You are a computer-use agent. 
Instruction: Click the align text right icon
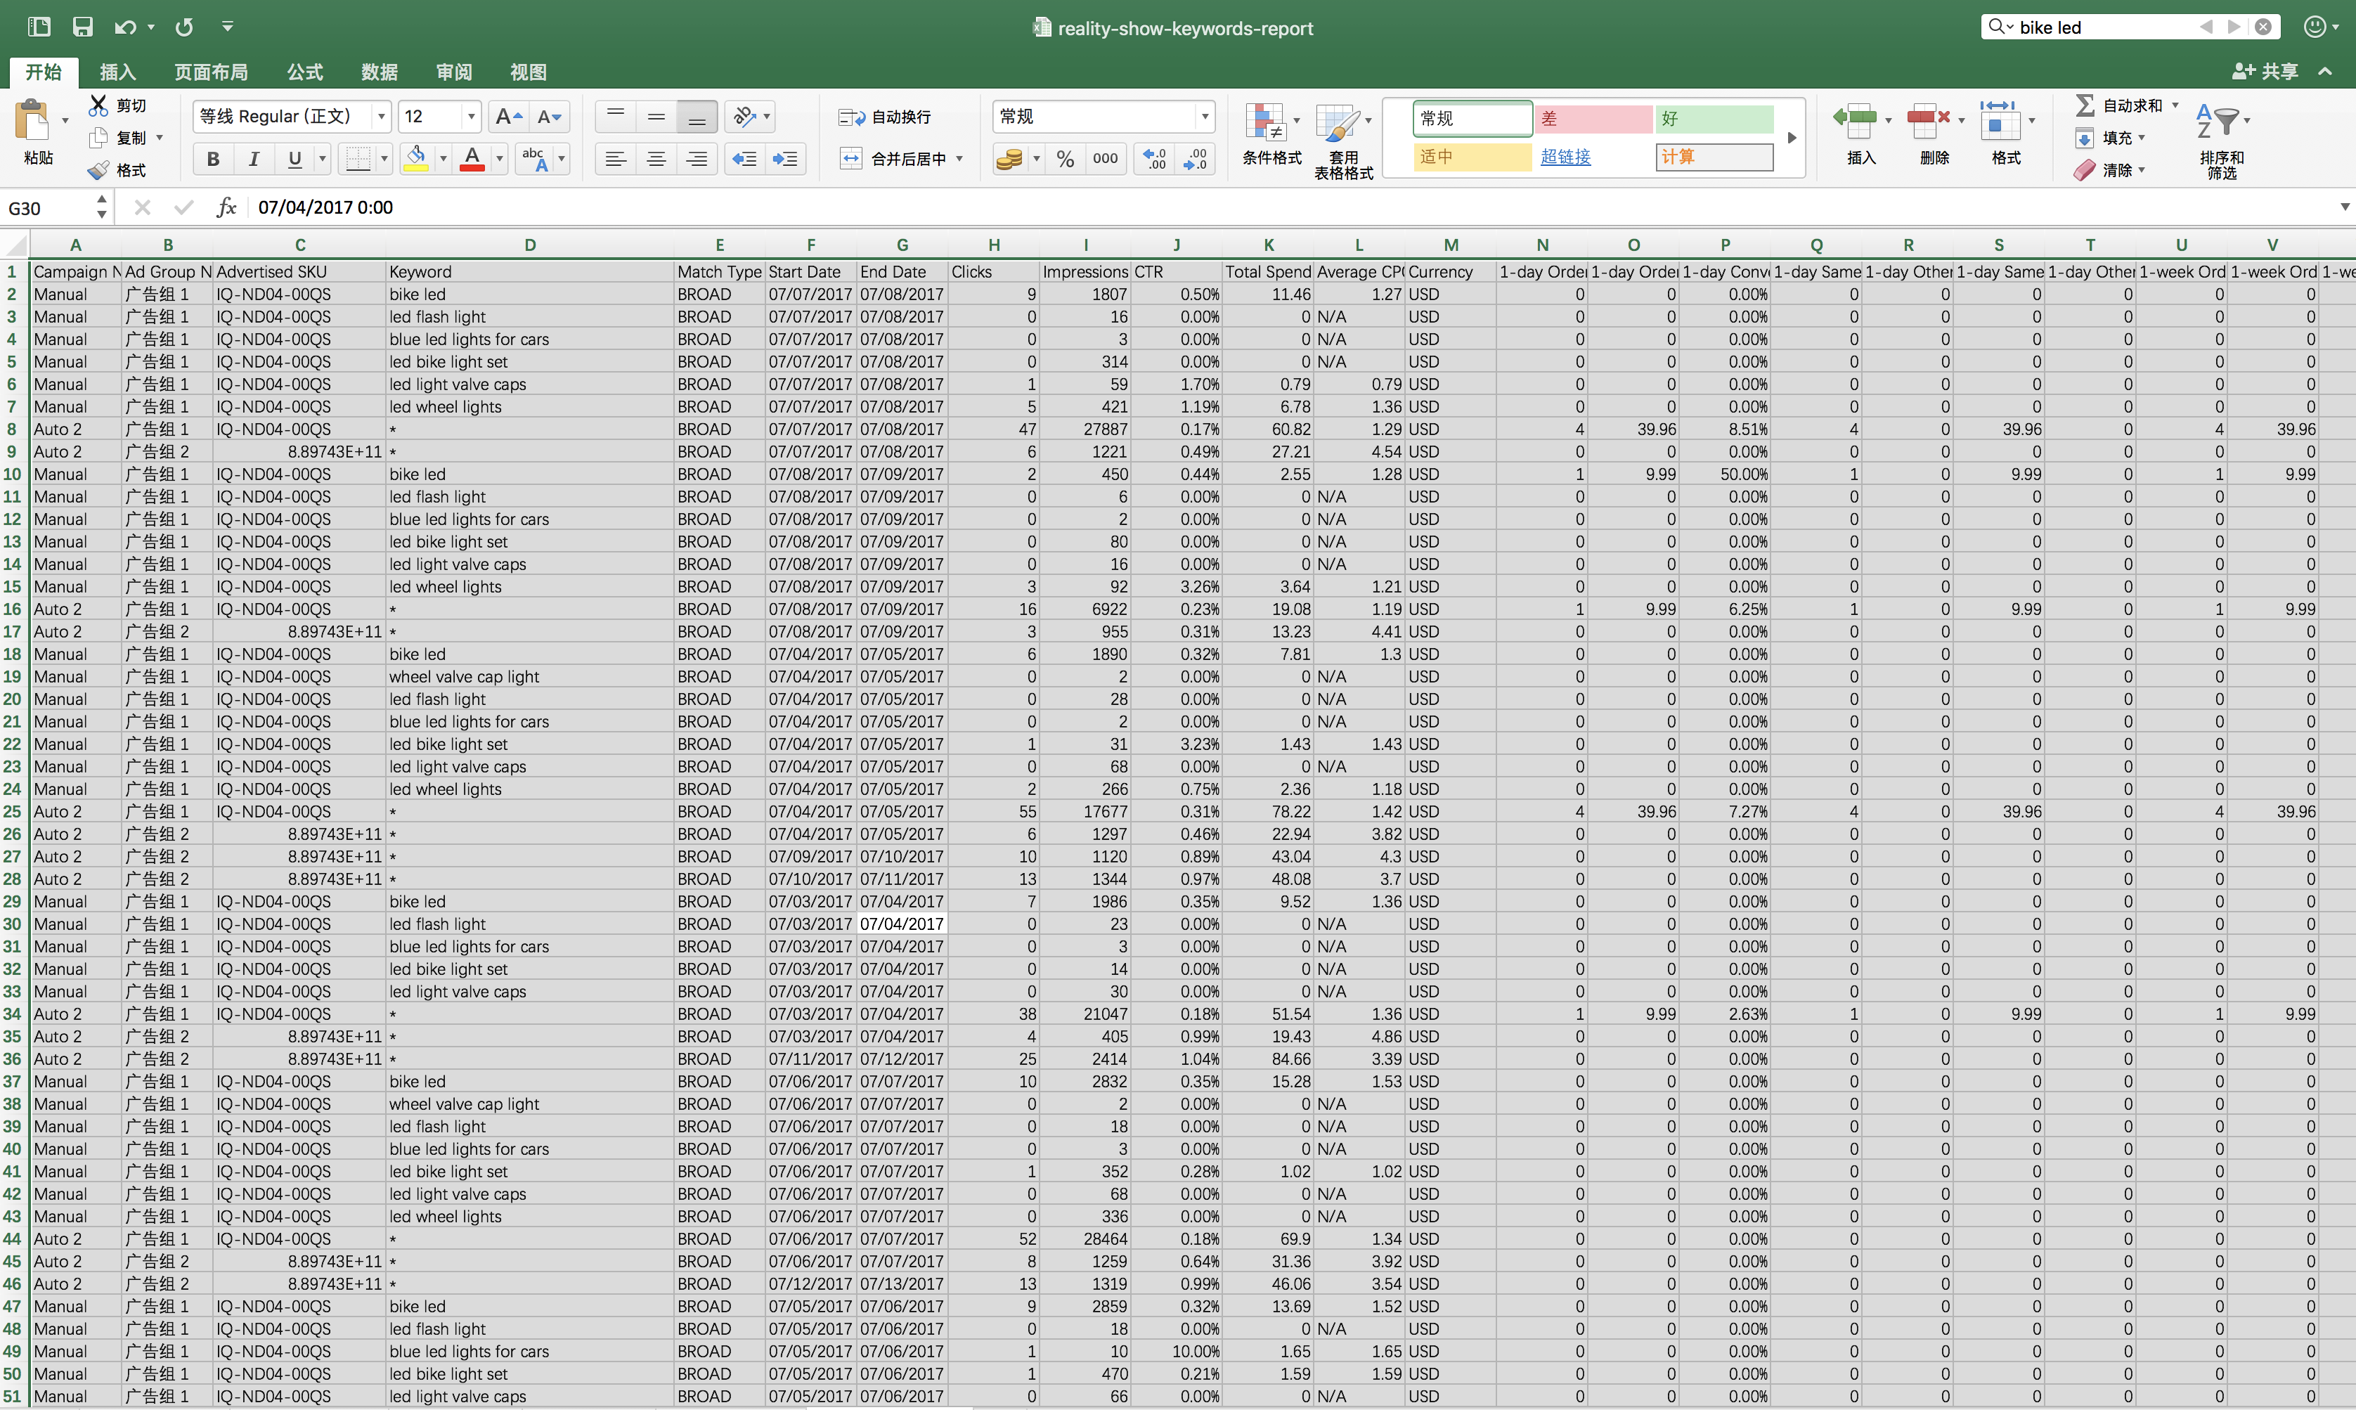click(697, 159)
